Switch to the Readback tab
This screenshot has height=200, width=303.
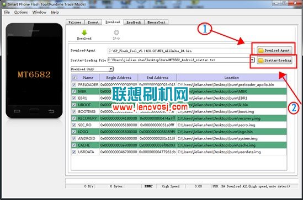[x=134, y=23]
